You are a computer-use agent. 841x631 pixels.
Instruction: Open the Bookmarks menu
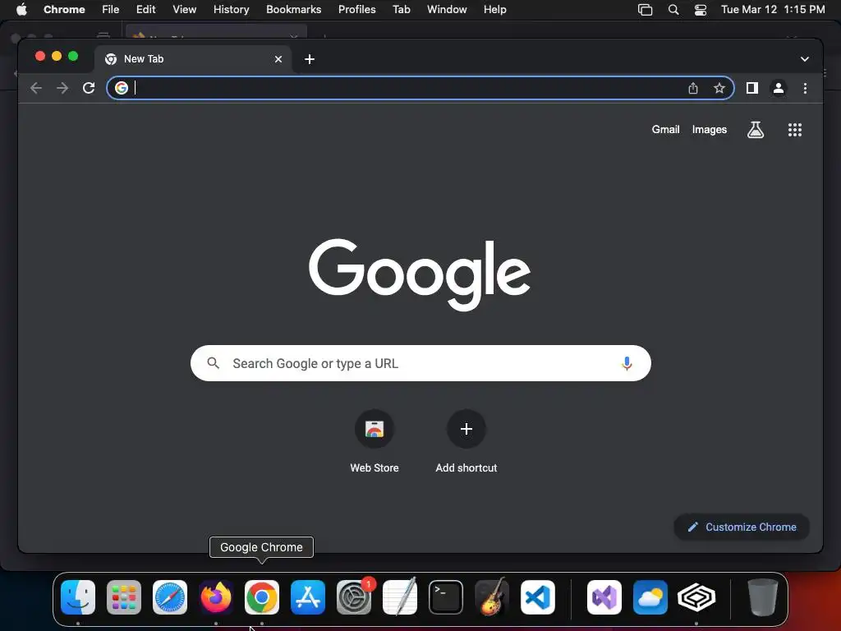point(293,9)
